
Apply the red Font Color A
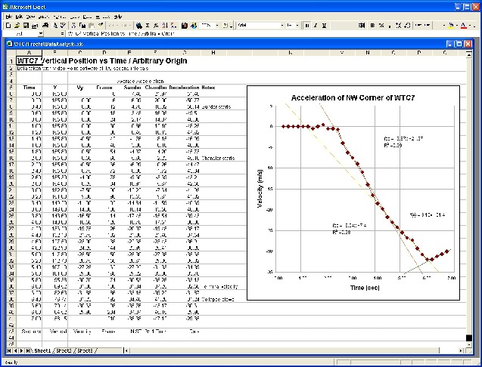click(464, 26)
